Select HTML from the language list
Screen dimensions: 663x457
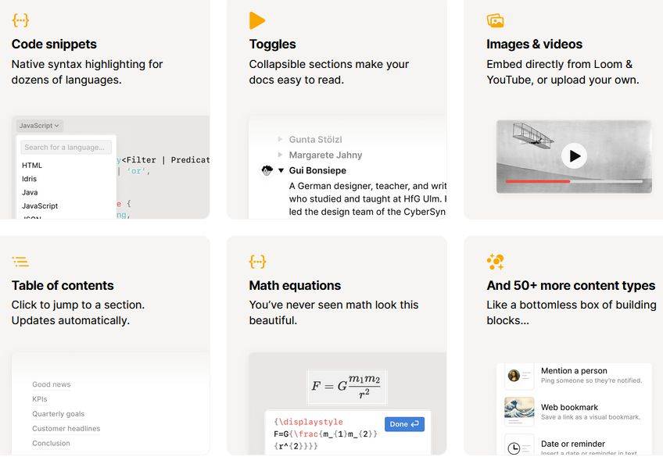(x=32, y=166)
